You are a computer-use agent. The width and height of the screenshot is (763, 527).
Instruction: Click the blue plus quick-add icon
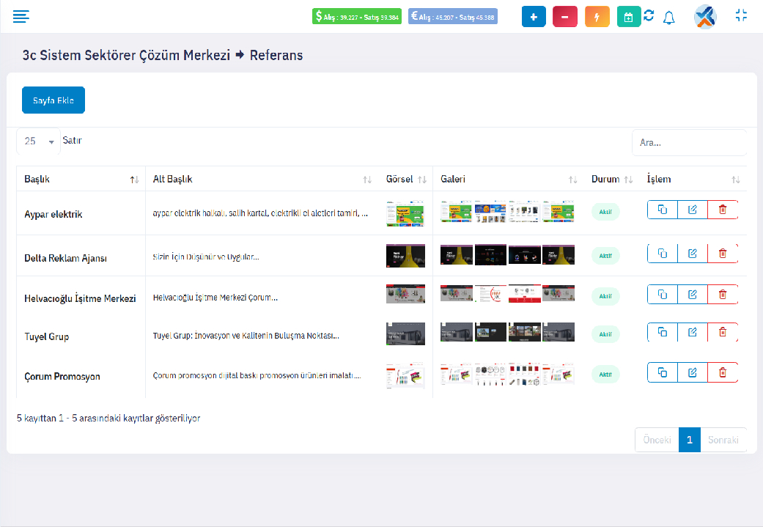(x=534, y=17)
